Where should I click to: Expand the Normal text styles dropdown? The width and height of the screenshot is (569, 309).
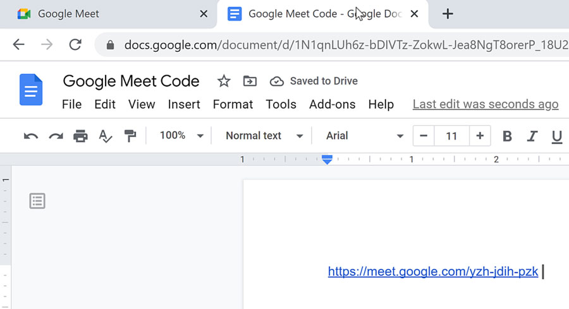pos(264,136)
